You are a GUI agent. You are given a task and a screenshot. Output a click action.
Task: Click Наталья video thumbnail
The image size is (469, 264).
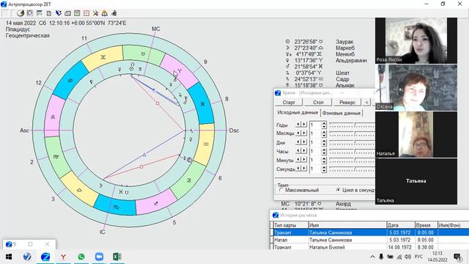pos(416,134)
